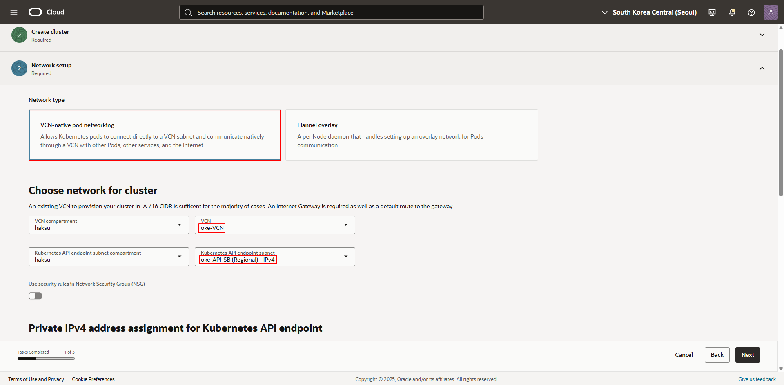784x385 pixels.
Task: Open the user profile avatar menu
Action: point(771,12)
